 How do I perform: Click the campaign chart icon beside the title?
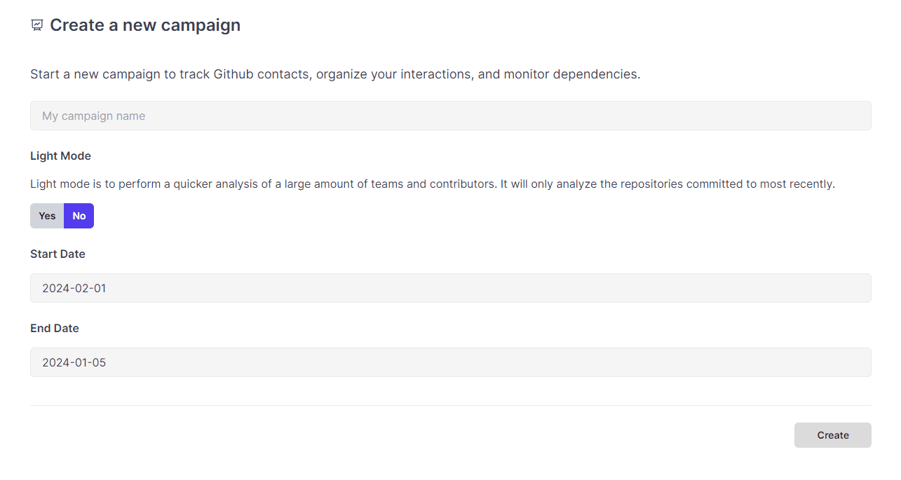37,25
